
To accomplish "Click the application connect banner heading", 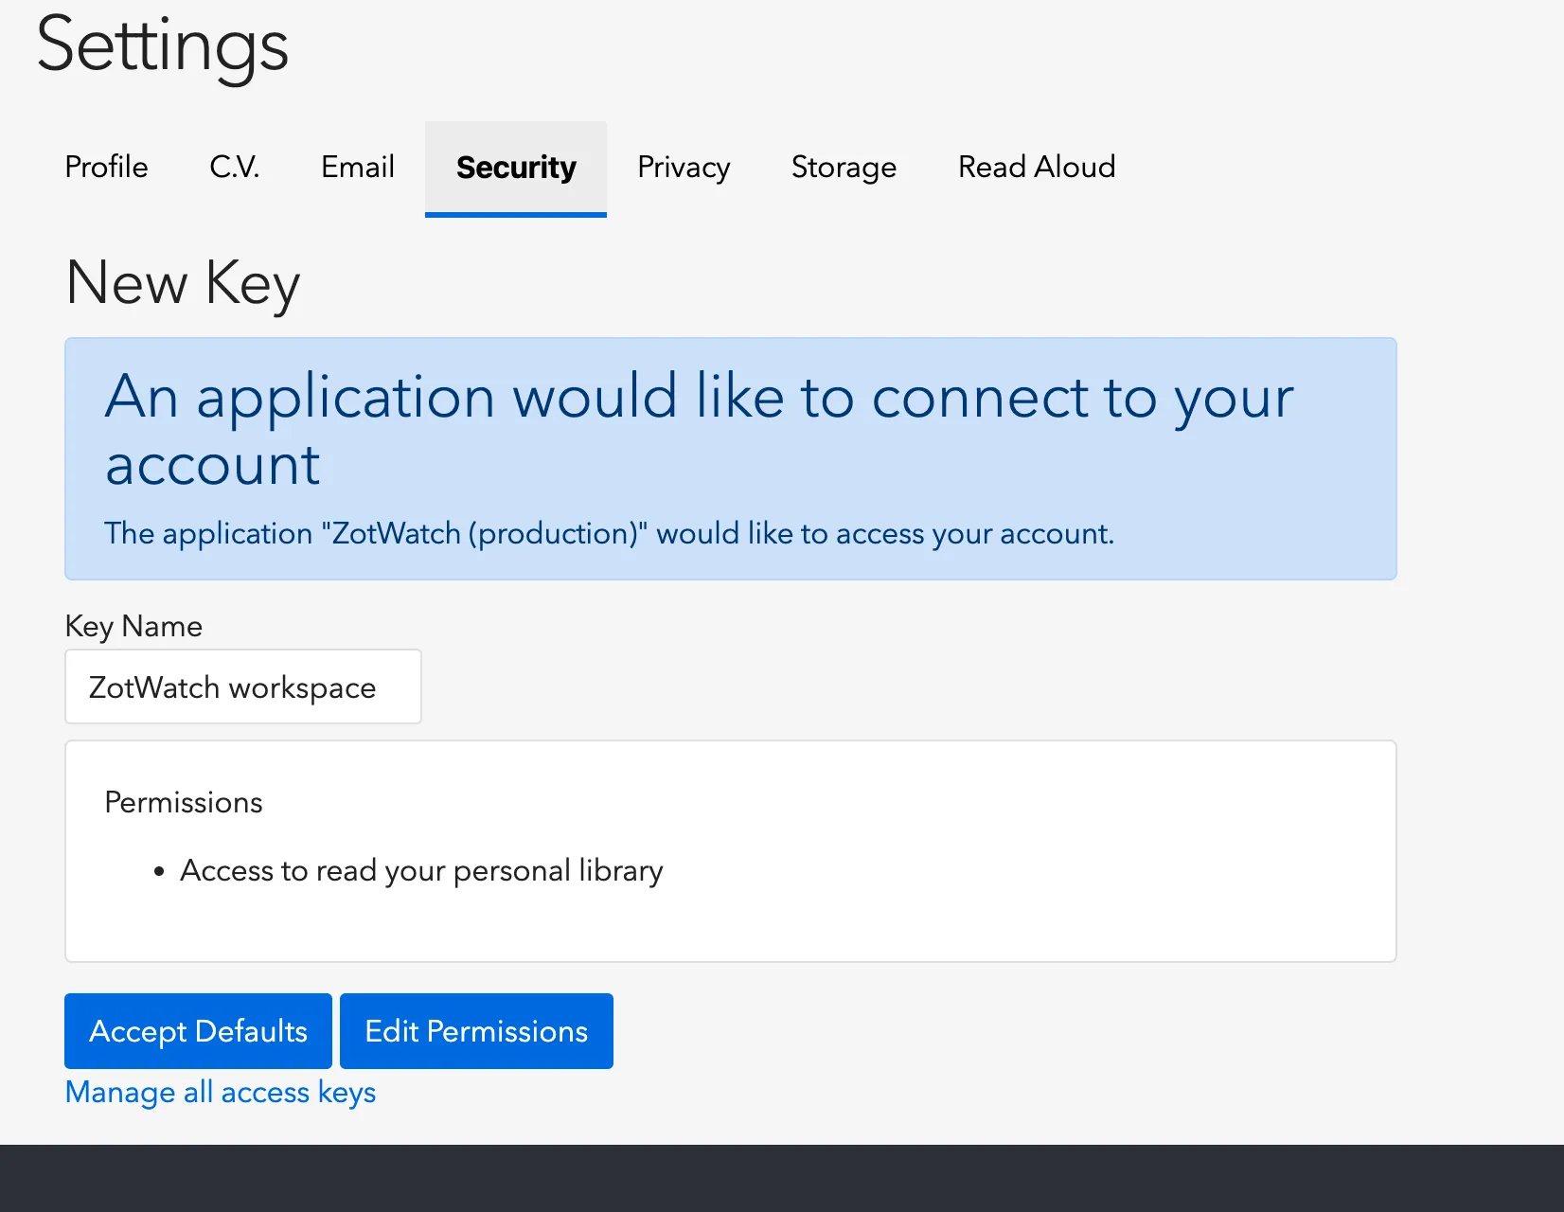I will coord(699,430).
